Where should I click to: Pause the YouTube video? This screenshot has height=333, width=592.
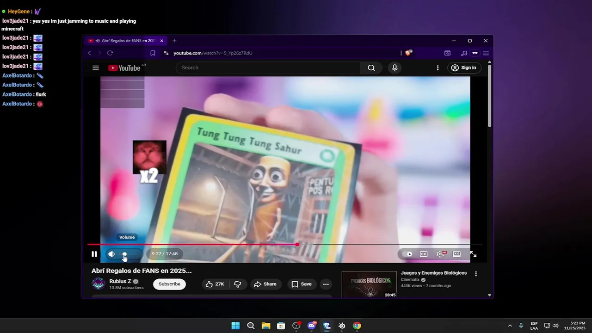pos(94,254)
